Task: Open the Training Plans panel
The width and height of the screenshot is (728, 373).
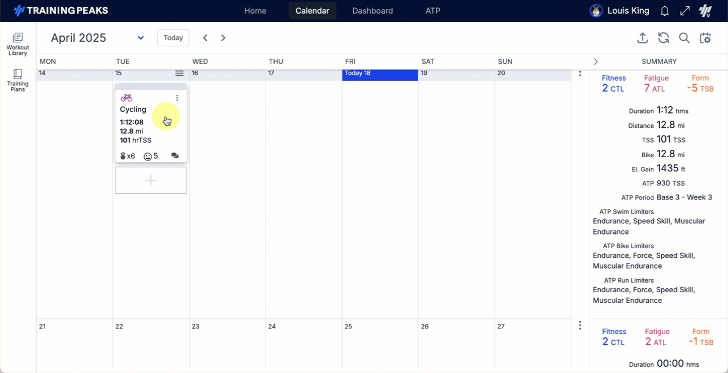Action: coord(18,81)
